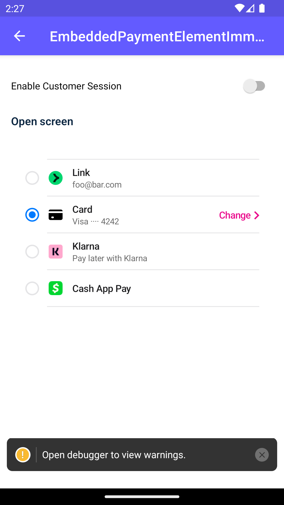
Task: Click the green Cash App dollar icon
Action: click(55, 288)
